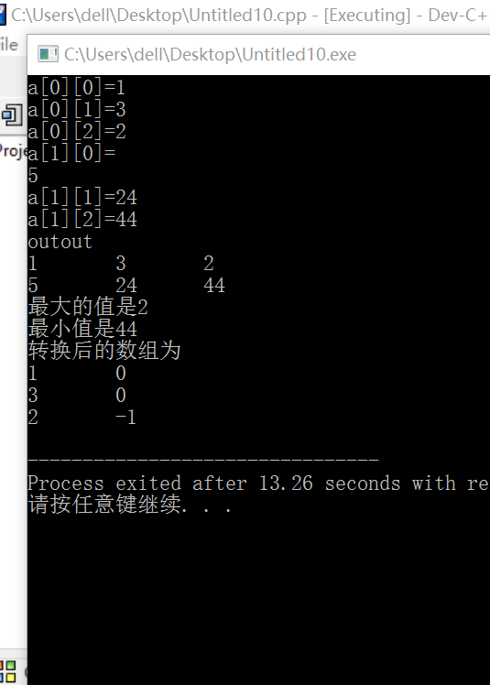Click the "a[1][2]=44" input line
This screenshot has height=685, width=490.
coord(82,219)
